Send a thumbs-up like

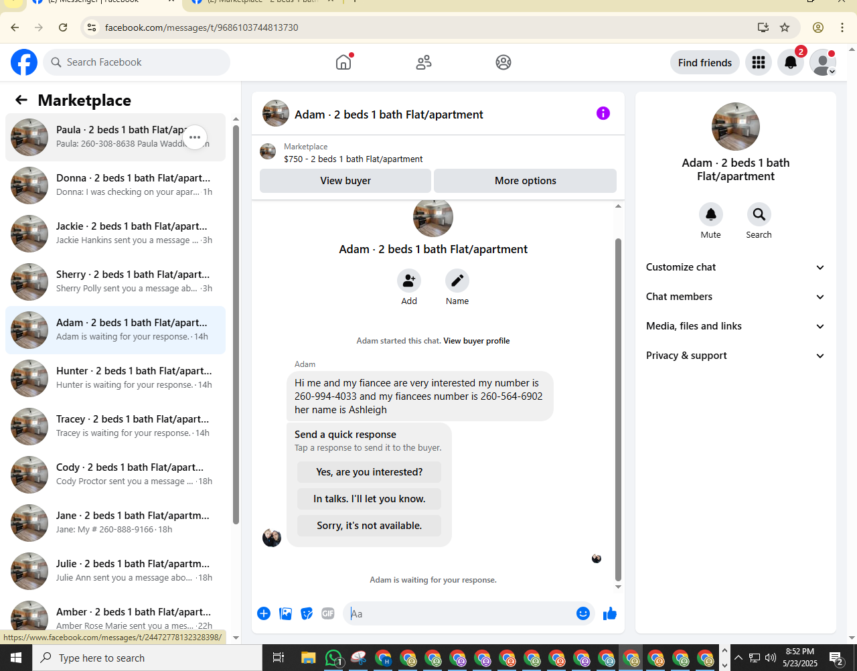[x=610, y=613]
